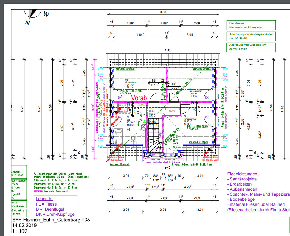The image size is (290, 236).
Task: Click the pink 'tragende Innenwand' hatch swatch
Action: pyautogui.click(x=39, y=191)
